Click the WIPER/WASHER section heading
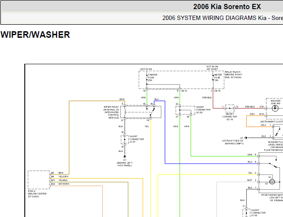Screen dimensions: 283x217 35,35
